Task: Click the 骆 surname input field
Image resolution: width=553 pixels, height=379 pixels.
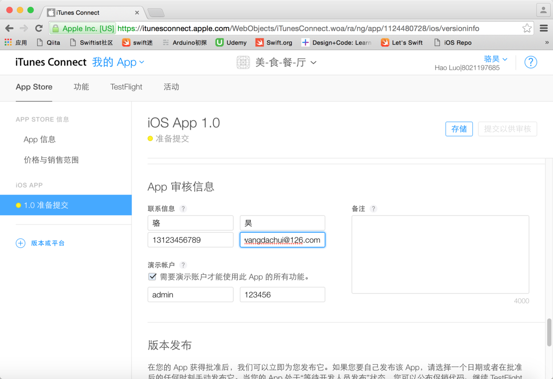Action: point(190,223)
